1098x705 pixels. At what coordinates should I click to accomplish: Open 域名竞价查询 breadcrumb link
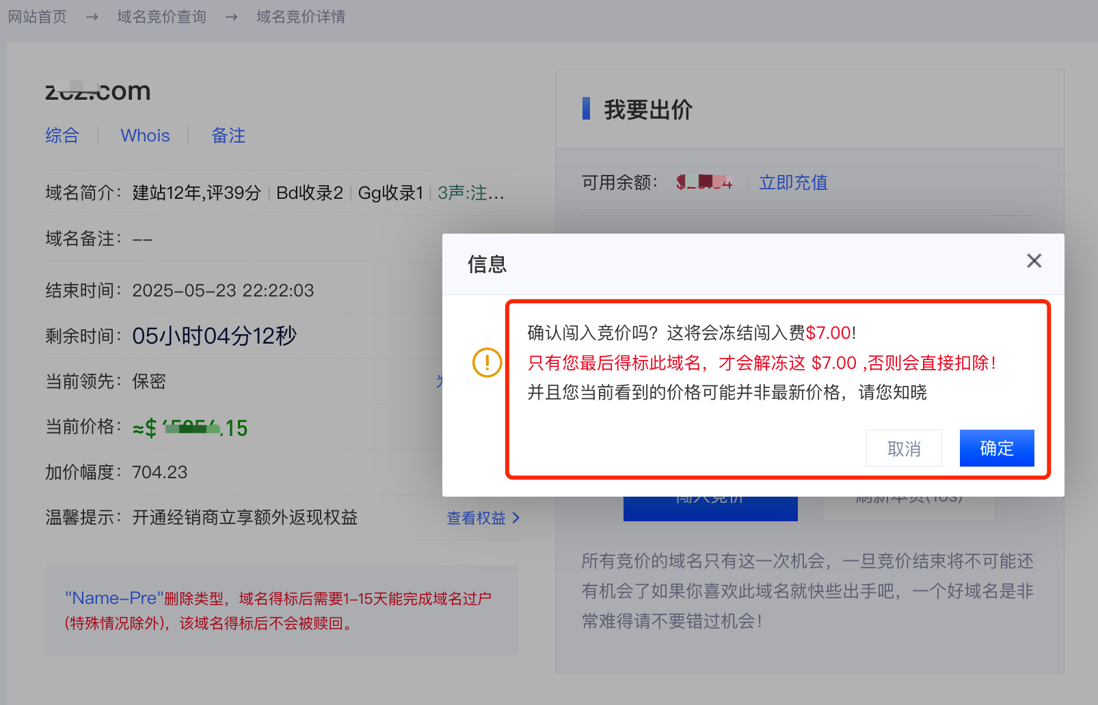[x=161, y=16]
